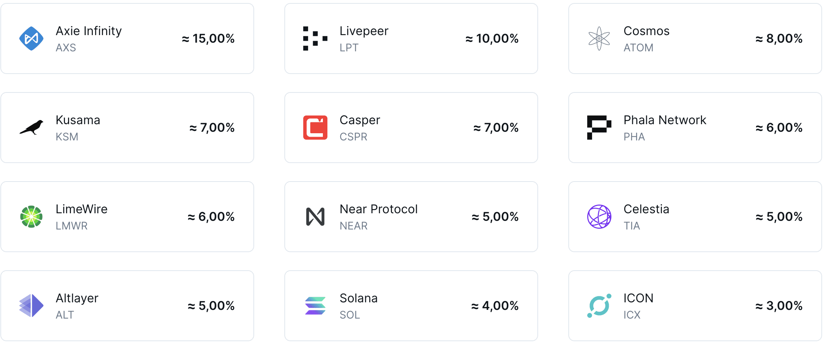
Task: Click the Cosmos atom icon
Action: click(599, 38)
